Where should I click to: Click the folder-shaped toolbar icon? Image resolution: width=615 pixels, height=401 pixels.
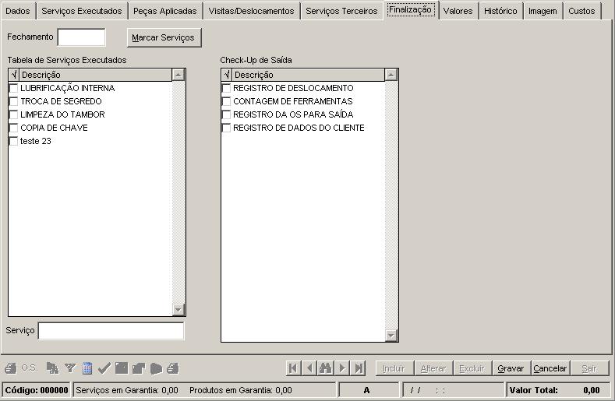pyautogui.click(x=139, y=368)
